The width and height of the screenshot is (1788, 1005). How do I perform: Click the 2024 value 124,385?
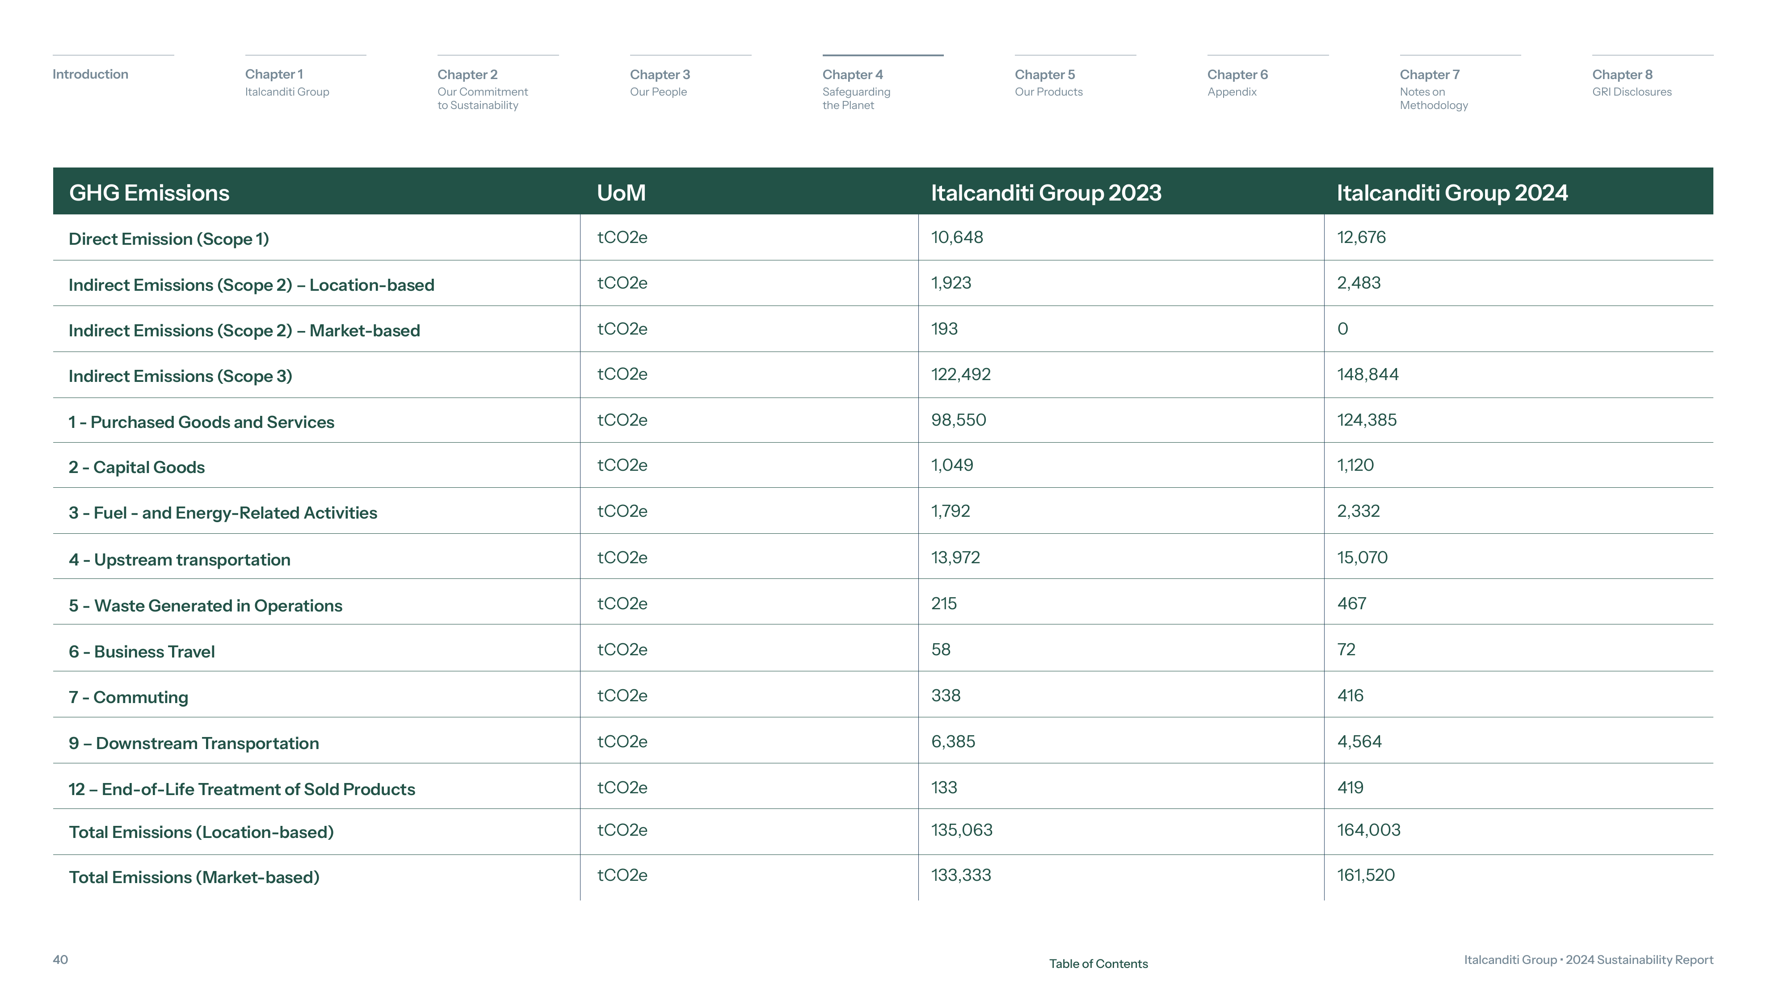click(1367, 419)
